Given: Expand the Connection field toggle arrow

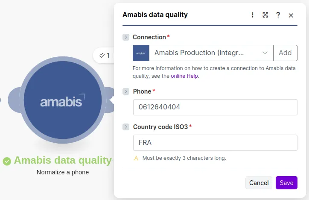Looking at the screenshot, I should point(126,37).
